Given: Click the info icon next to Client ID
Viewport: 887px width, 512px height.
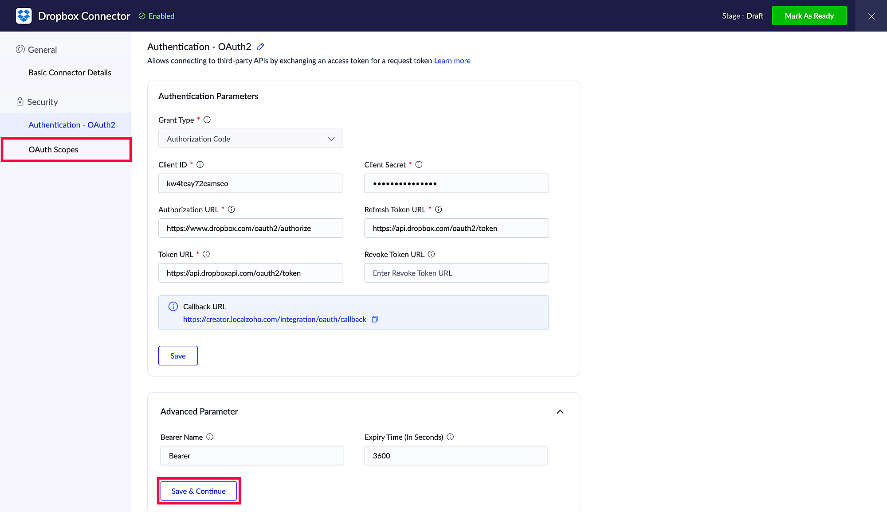Looking at the screenshot, I should point(200,164).
